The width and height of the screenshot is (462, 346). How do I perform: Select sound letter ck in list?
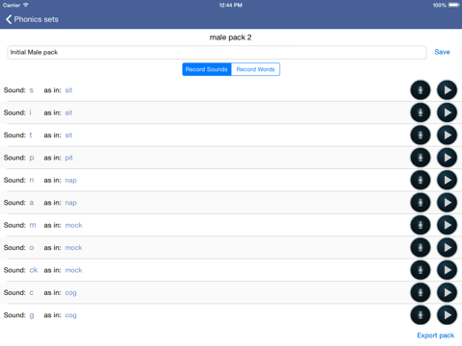[34, 270]
